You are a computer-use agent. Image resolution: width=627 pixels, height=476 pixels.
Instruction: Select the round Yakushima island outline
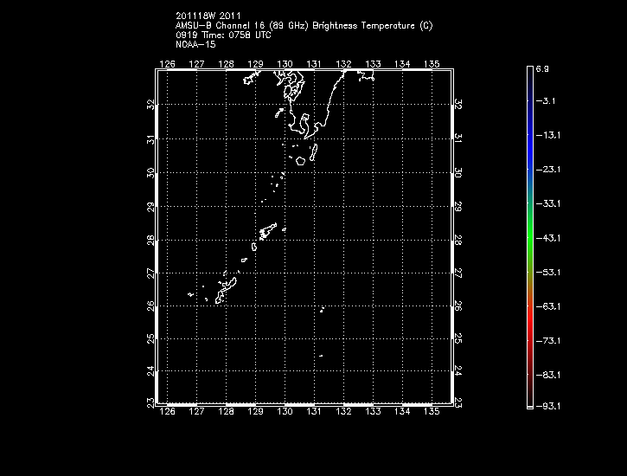coord(300,160)
